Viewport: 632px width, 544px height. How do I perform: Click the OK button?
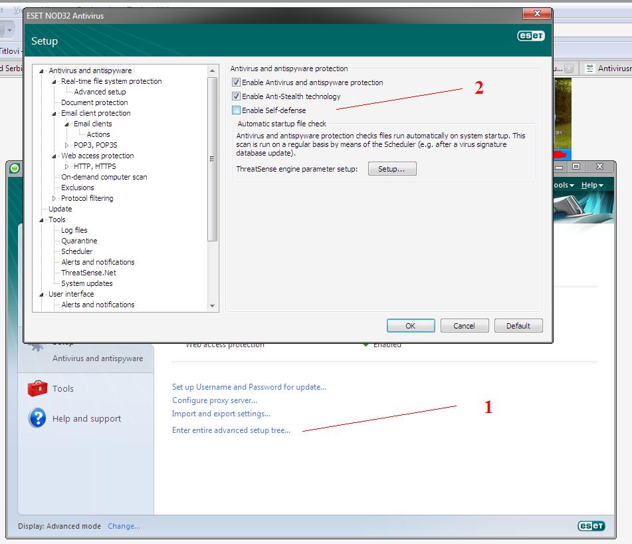411,326
